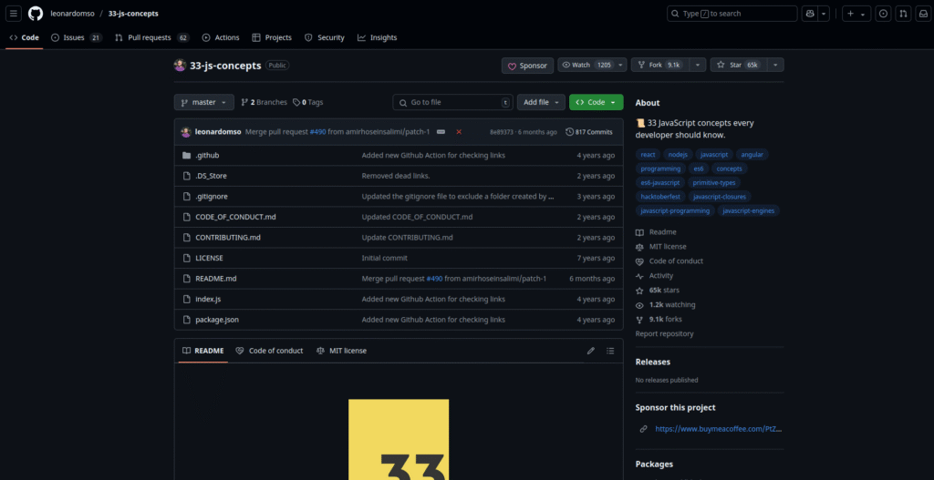Open the .DS_Store file
Viewport: 934px width, 480px height.
click(x=211, y=176)
